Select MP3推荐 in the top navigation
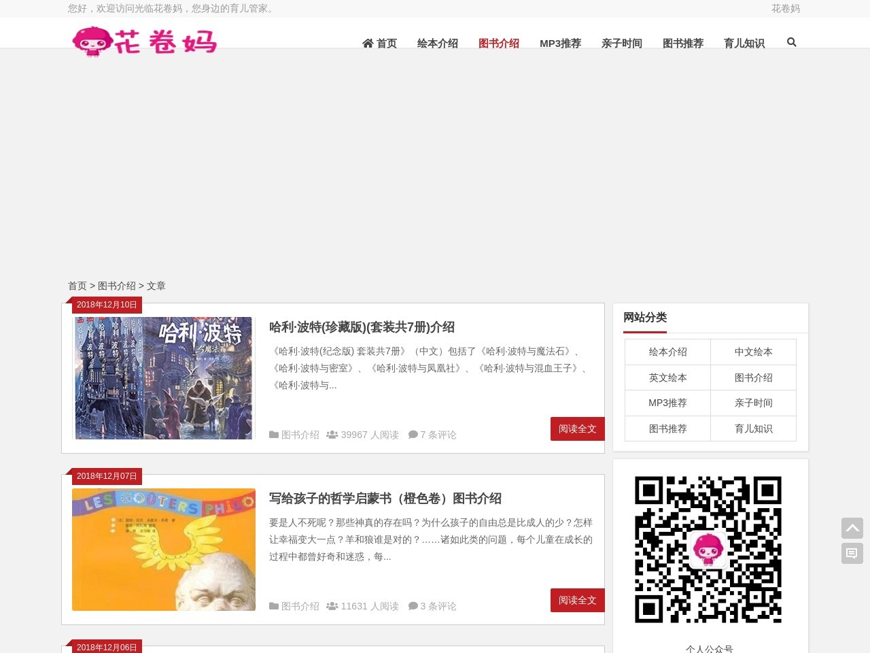Screen dimensions: 870x653 click(560, 44)
